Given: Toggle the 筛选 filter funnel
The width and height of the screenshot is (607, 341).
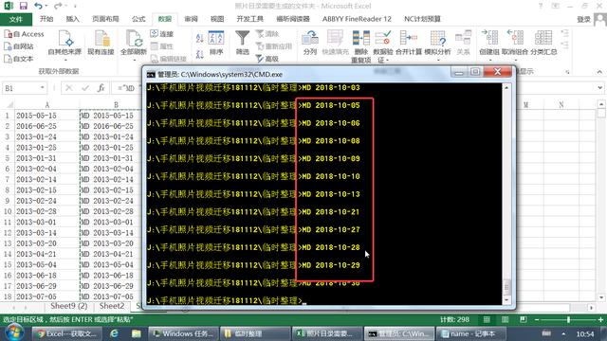Looking at the screenshot, I should coord(243,43).
